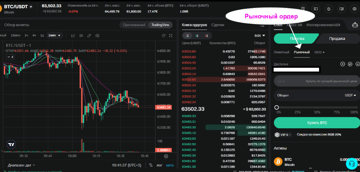The height and width of the screenshot is (172, 360).
Task: Select the Покупка buy side
Action: (x=296, y=39)
